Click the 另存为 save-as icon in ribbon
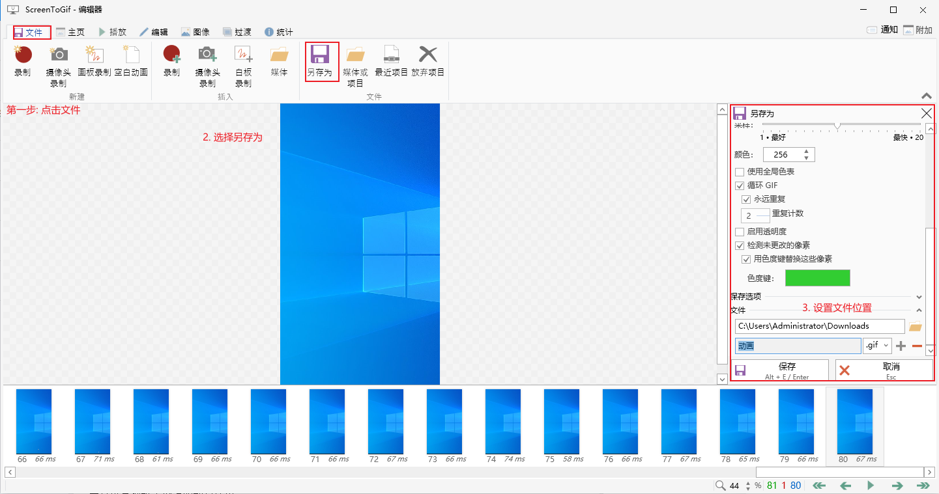The width and height of the screenshot is (939, 494). [x=319, y=55]
